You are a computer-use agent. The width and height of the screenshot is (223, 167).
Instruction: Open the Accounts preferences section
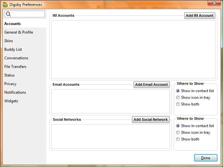(x=13, y=24)
